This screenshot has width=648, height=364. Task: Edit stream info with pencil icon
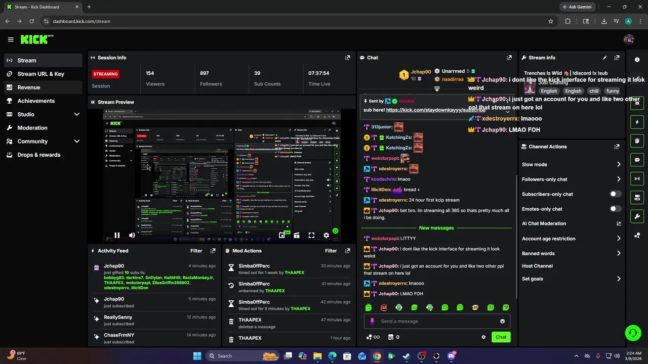(x=604, y=58)
